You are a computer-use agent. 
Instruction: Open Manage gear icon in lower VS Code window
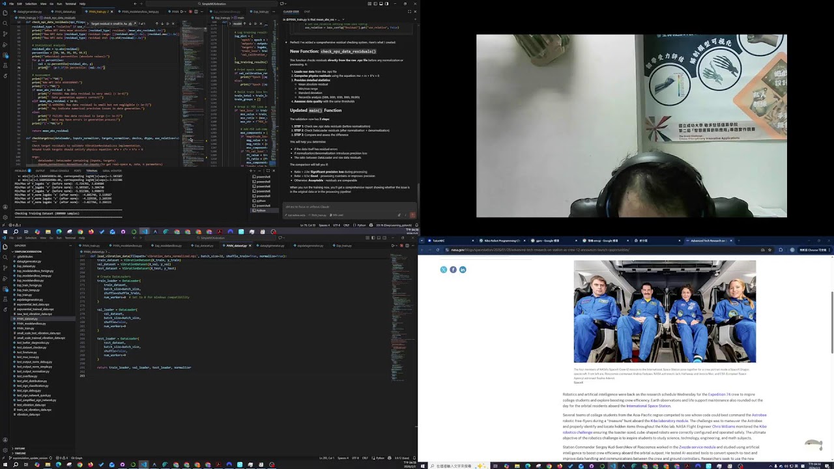pyautogui.click(x=5, y=450)
